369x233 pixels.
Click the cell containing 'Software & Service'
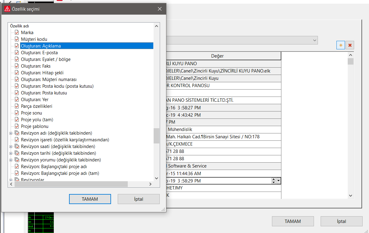click(224, 166)
